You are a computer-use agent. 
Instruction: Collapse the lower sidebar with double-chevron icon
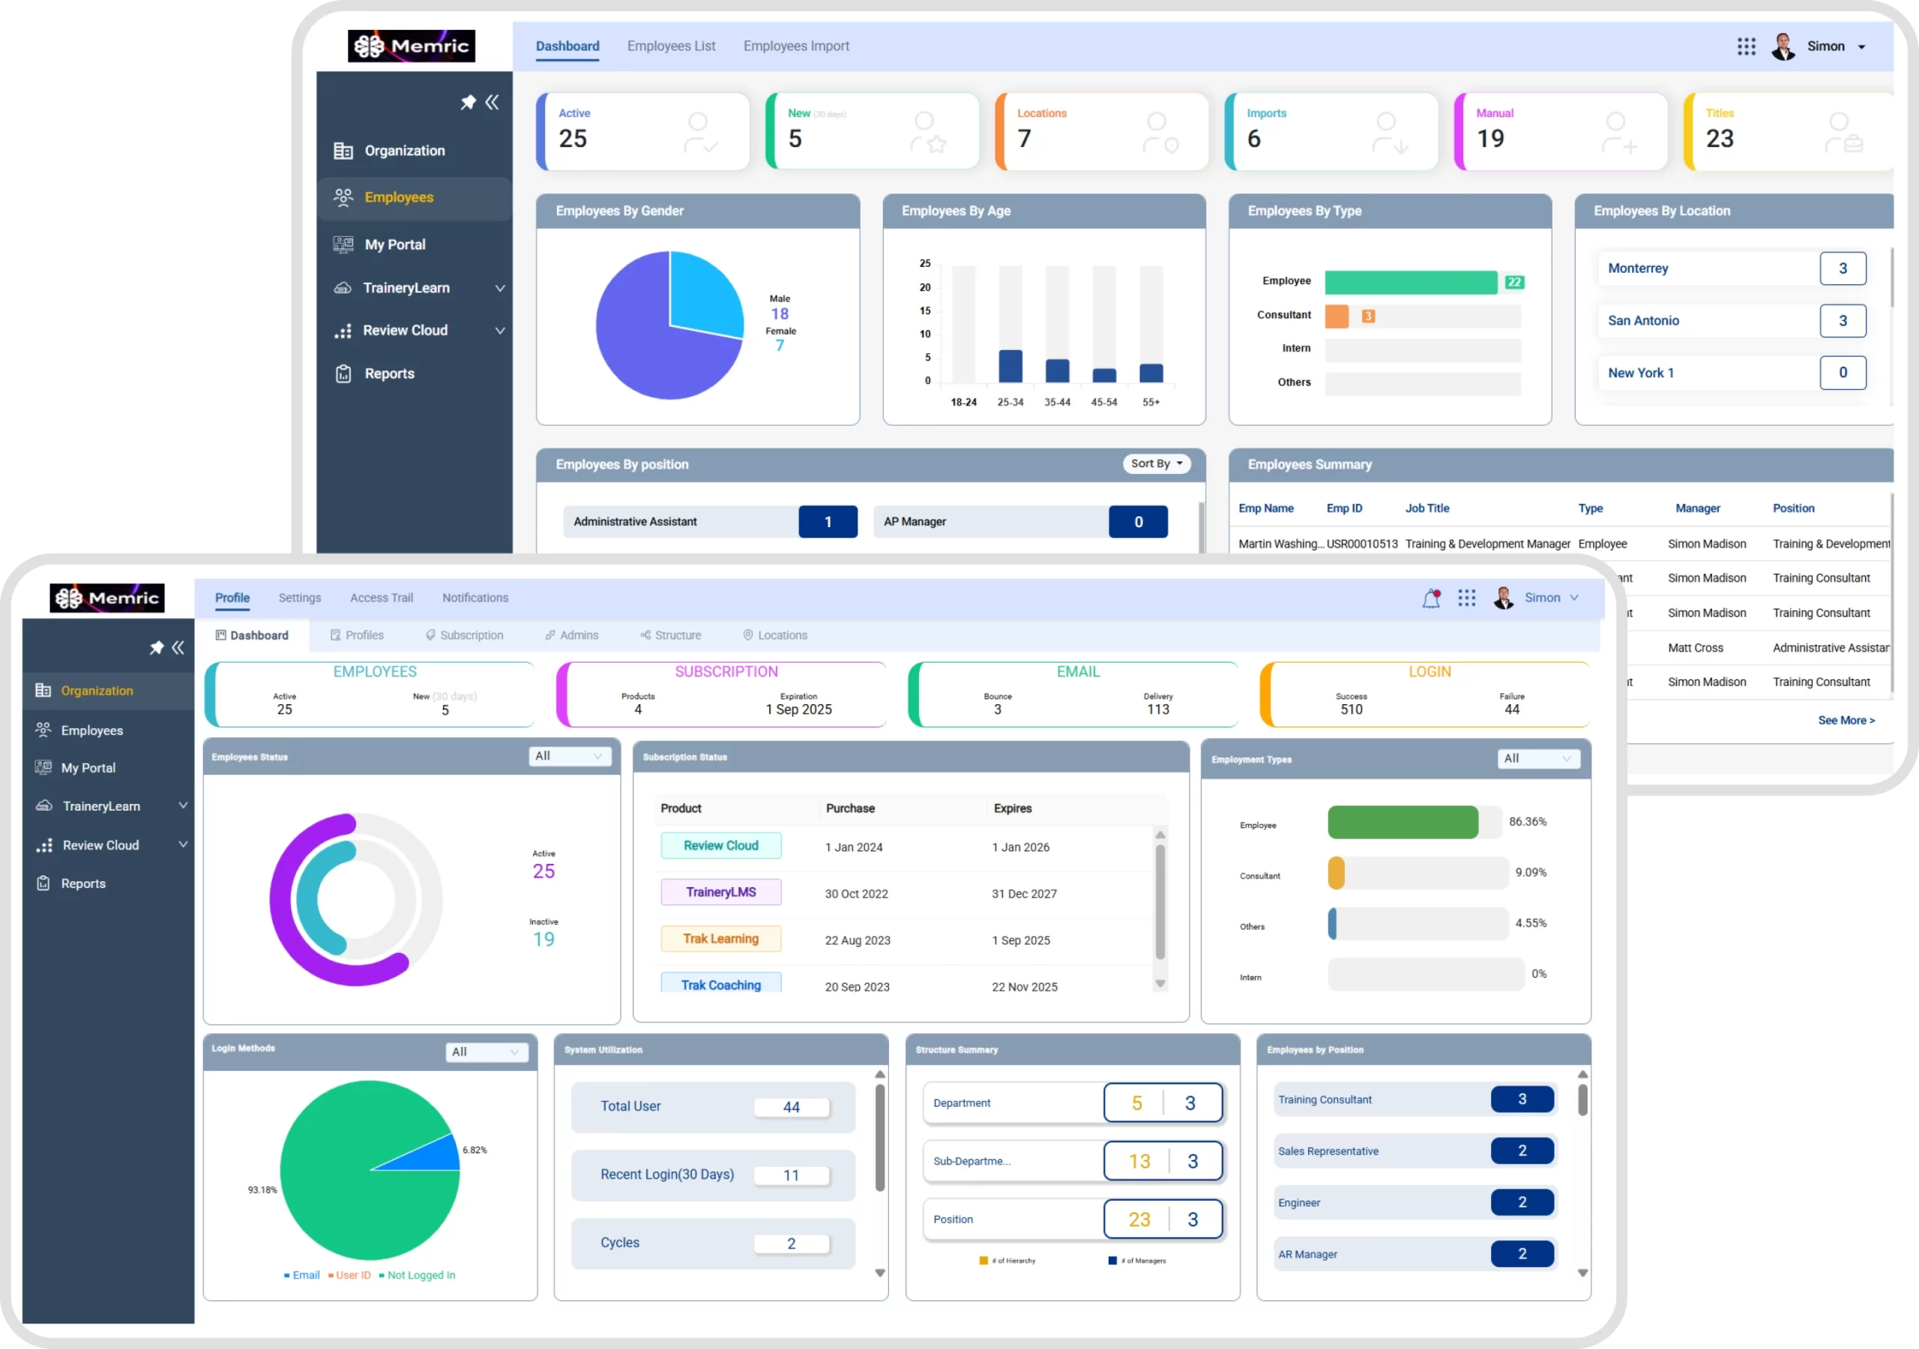pyautogui.click(x=178, y=647)
